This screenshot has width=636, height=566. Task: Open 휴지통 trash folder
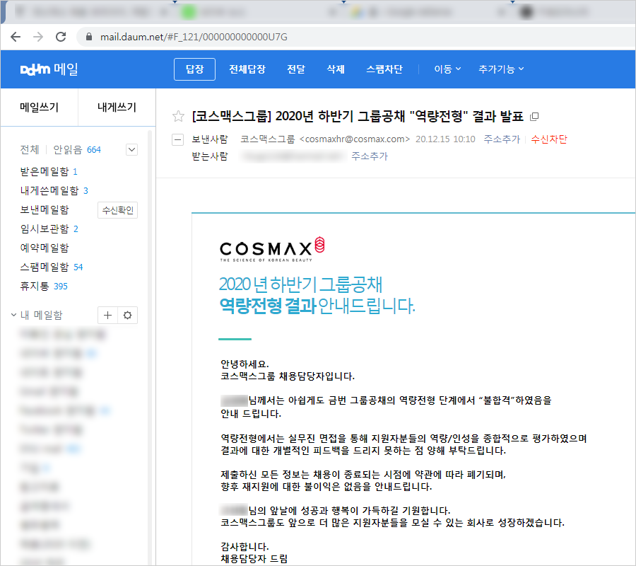coord(44,287)
